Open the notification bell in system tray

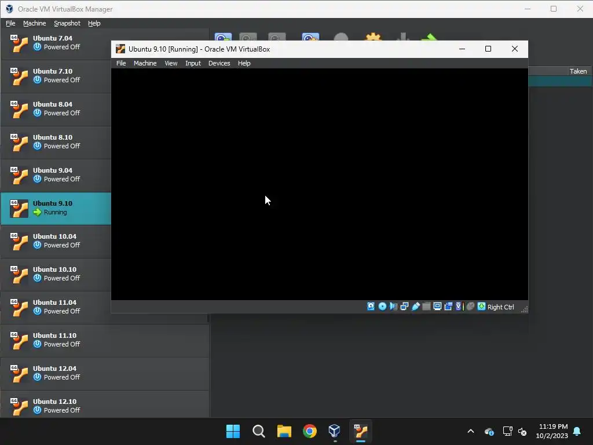577,431
